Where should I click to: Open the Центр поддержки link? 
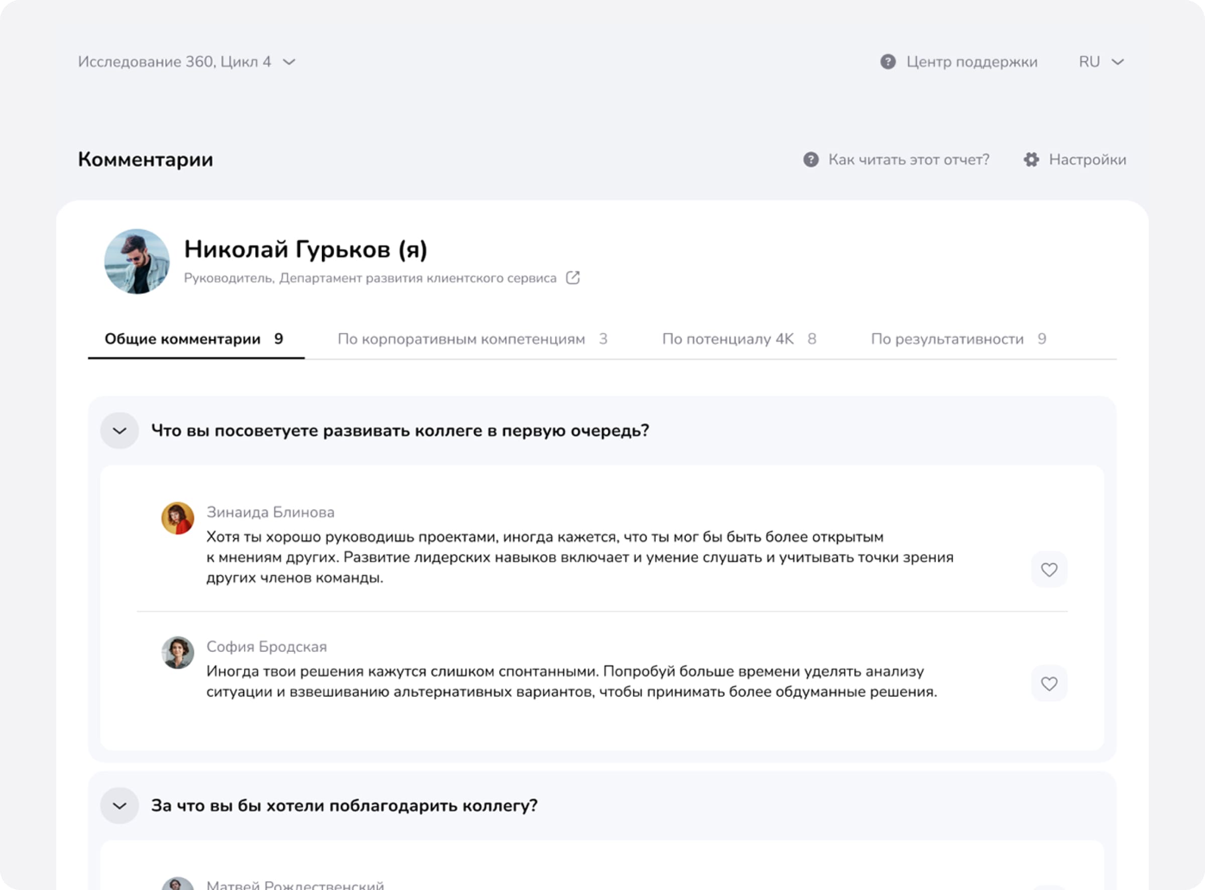point(972,62)
